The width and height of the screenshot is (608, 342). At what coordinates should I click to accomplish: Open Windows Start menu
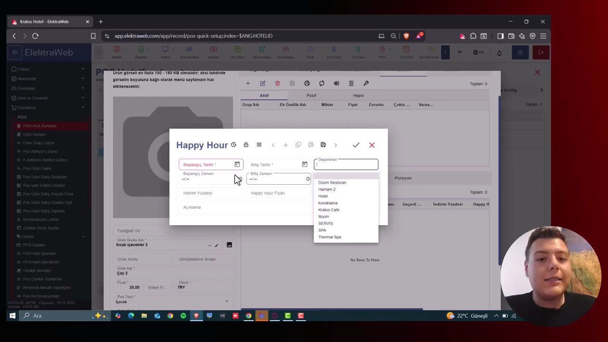(12, 315)
